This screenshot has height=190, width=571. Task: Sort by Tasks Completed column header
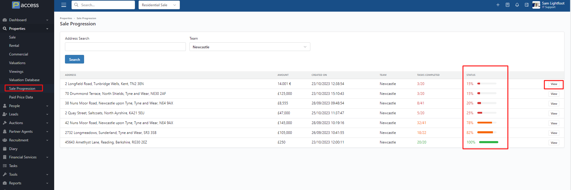click(x=428, y=75)
